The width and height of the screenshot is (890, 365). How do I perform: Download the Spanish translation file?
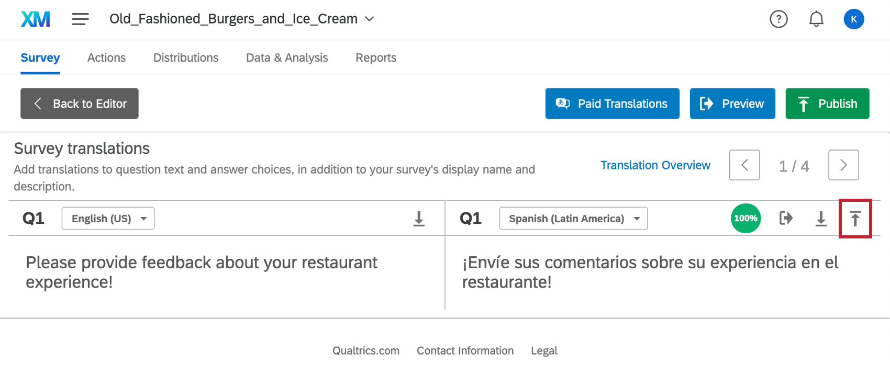click(x=821, y=219)
